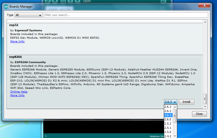Click the Open sketch up-arrow icon in the IDE toolbar

[x=70, y=1]
